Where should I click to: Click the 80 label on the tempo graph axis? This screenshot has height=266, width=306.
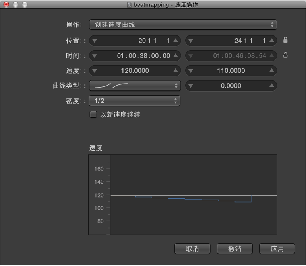(100, 221)
